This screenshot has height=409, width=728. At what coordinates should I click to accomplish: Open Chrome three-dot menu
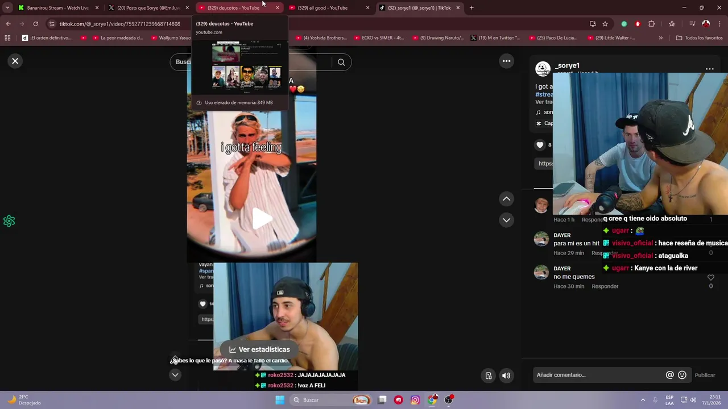point(719,24)
